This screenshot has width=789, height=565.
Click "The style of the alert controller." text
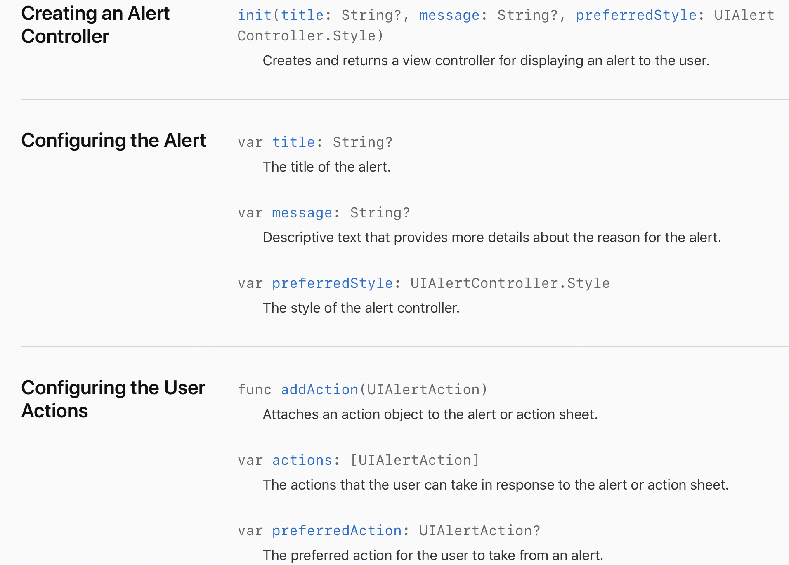[361, 308]
